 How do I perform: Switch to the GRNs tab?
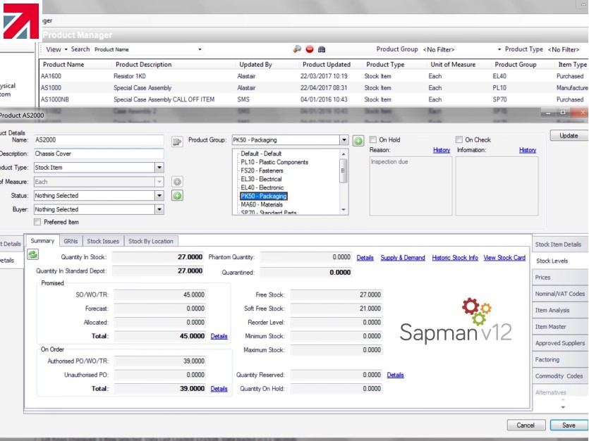point(71,241)
